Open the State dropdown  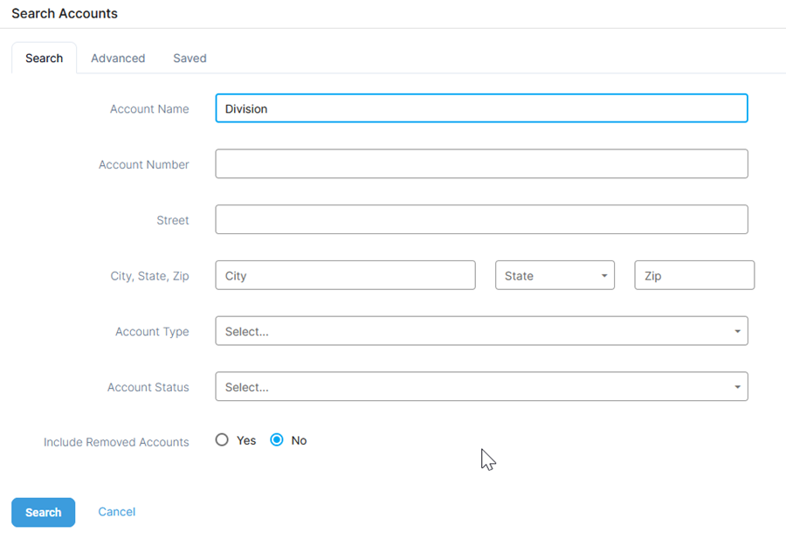click(x=555, y=276)
